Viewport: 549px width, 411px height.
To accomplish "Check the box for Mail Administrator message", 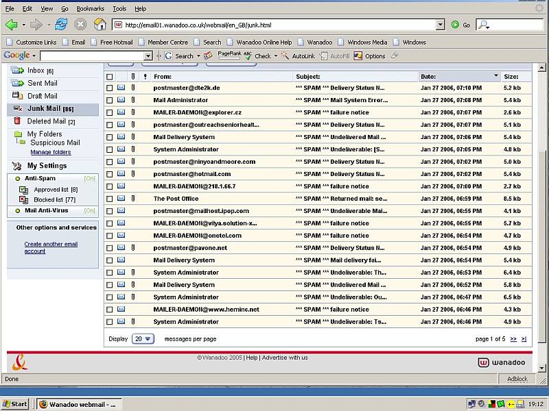I will 110,100.
